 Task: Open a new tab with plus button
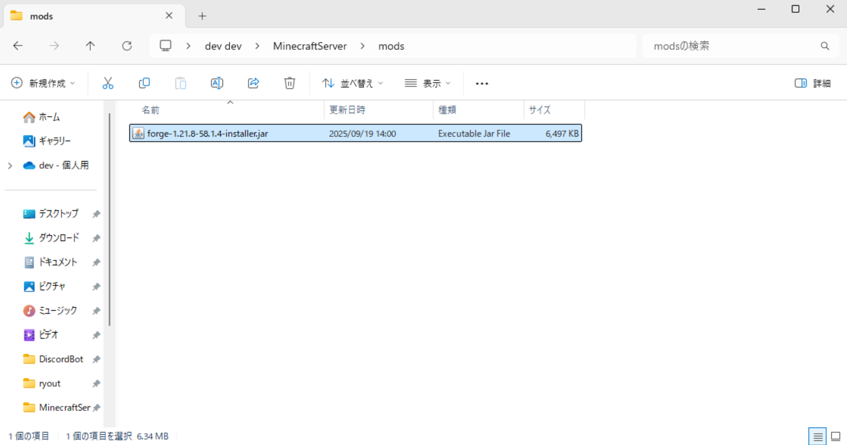coord(202,16)
